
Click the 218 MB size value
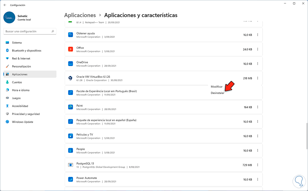click(247, 78)
